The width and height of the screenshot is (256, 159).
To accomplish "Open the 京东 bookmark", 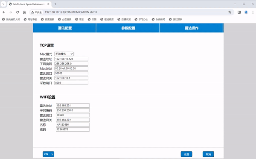I will 79,19.
